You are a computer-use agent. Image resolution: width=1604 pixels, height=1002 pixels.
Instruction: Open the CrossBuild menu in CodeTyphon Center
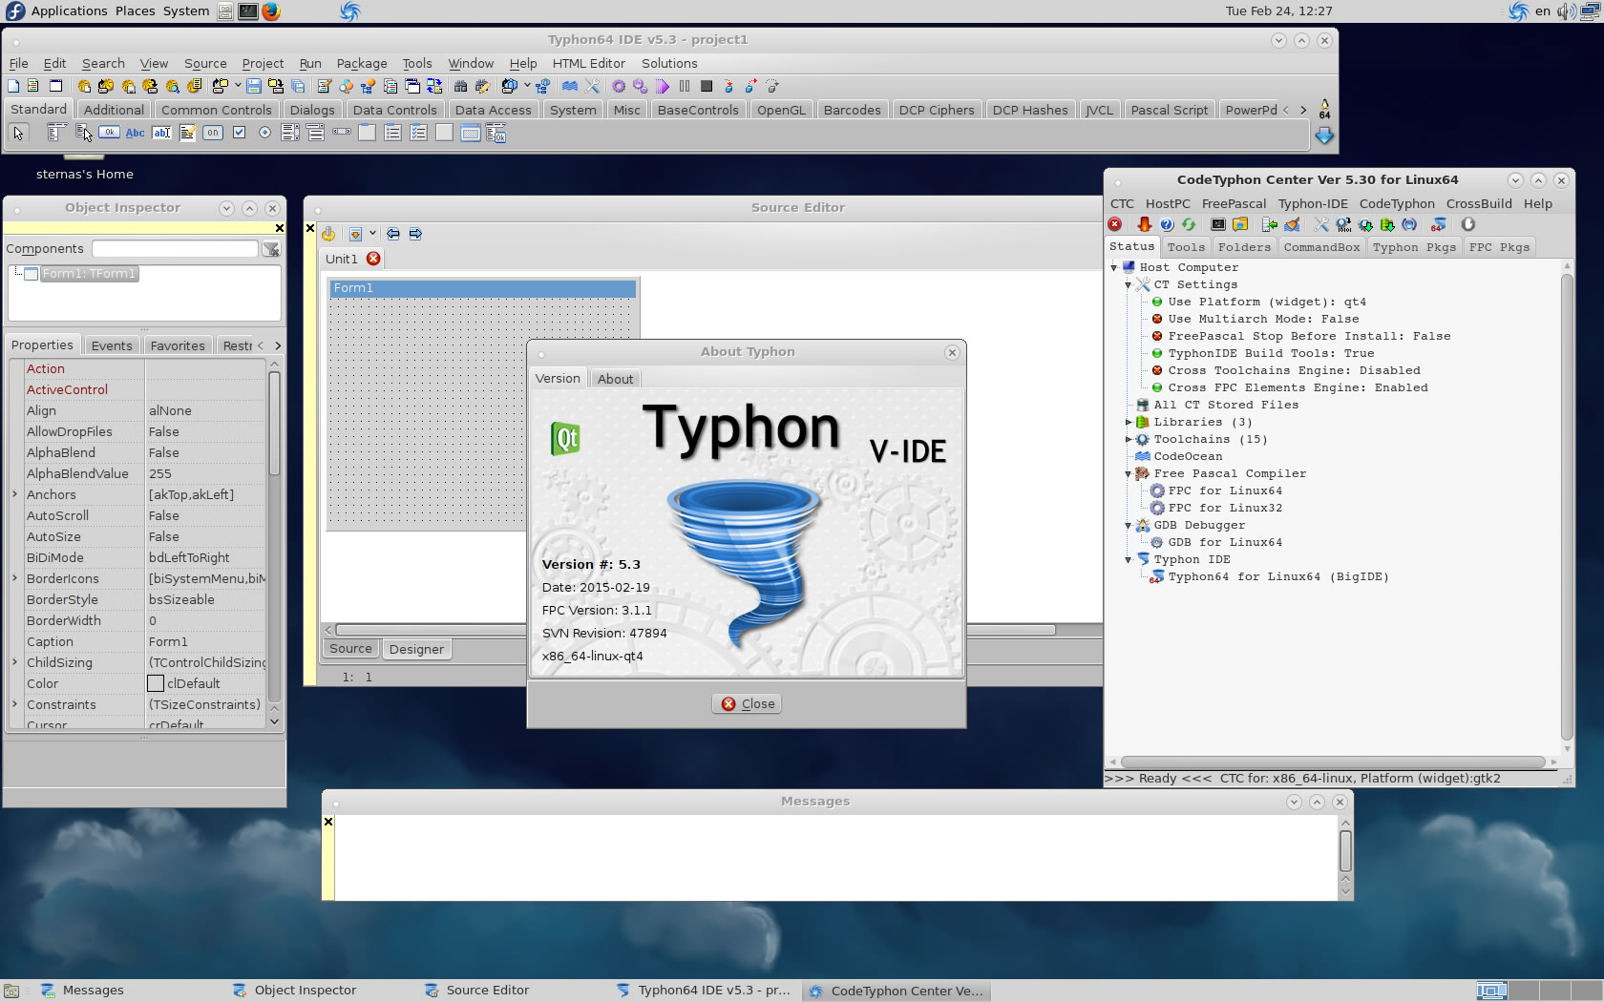click(1479, 203)
